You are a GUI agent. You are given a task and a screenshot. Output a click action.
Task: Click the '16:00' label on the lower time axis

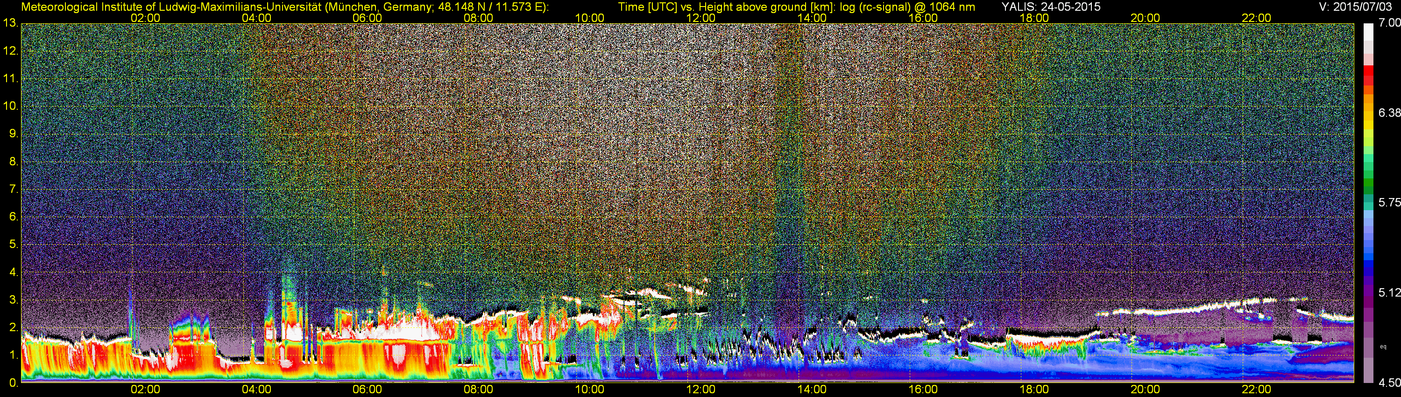tap(923, 390)
